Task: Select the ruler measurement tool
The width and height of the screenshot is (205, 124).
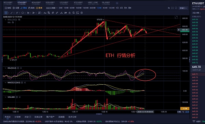Action: (x=57, y=13)
